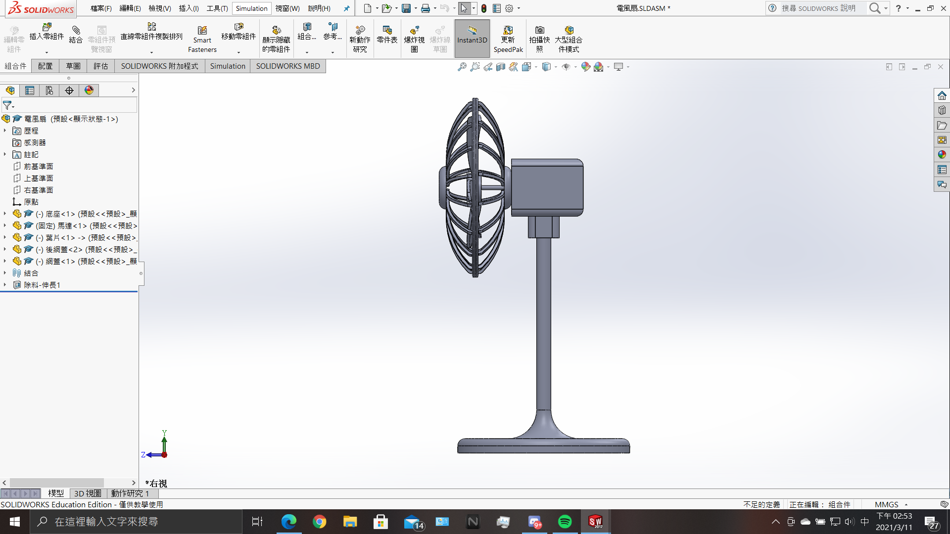The height and width of the screenshot is (534, 950).
Task: Open the ConfigurationManager tab icon
Action: pos(49,90)
